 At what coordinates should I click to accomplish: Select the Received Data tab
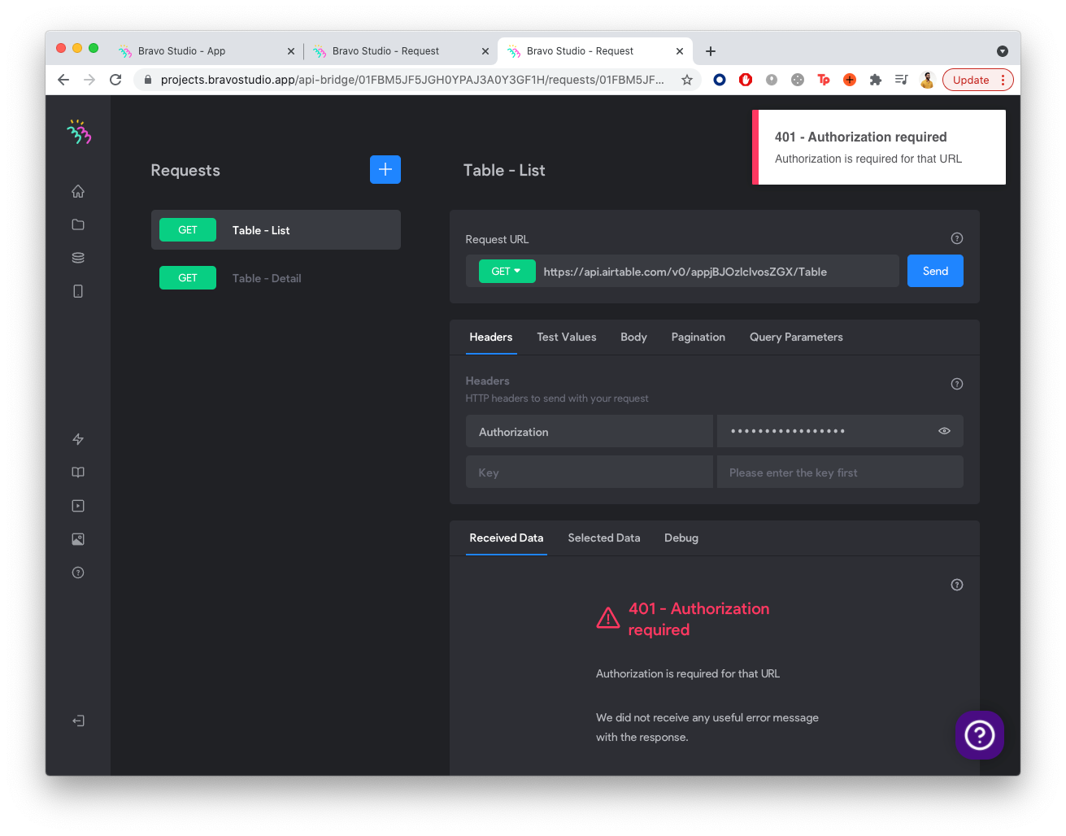[507, 538]
